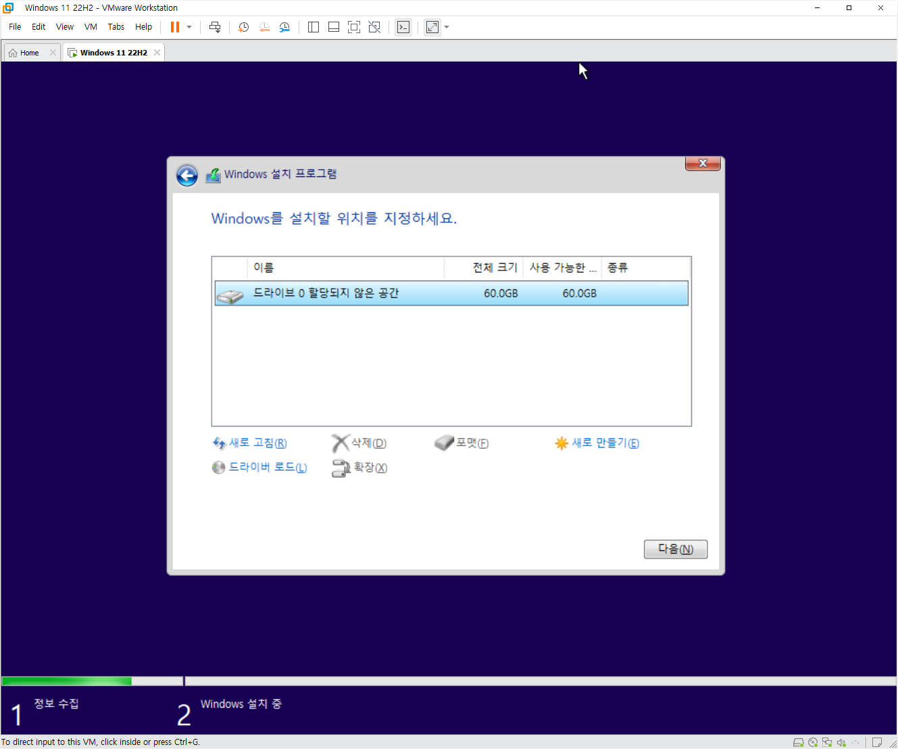Screen dimensions: 898x749
Task: Open the View menu
Action: coord(65,27)
